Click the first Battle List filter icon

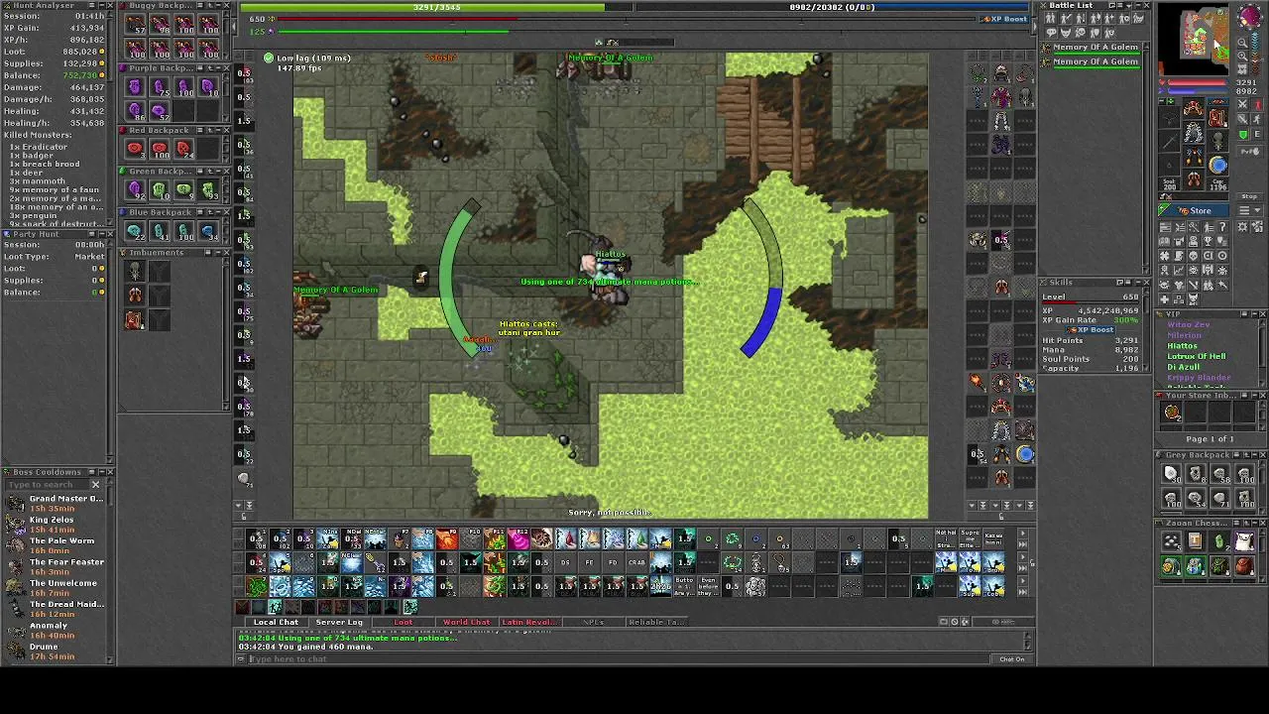click(1050, 18)
